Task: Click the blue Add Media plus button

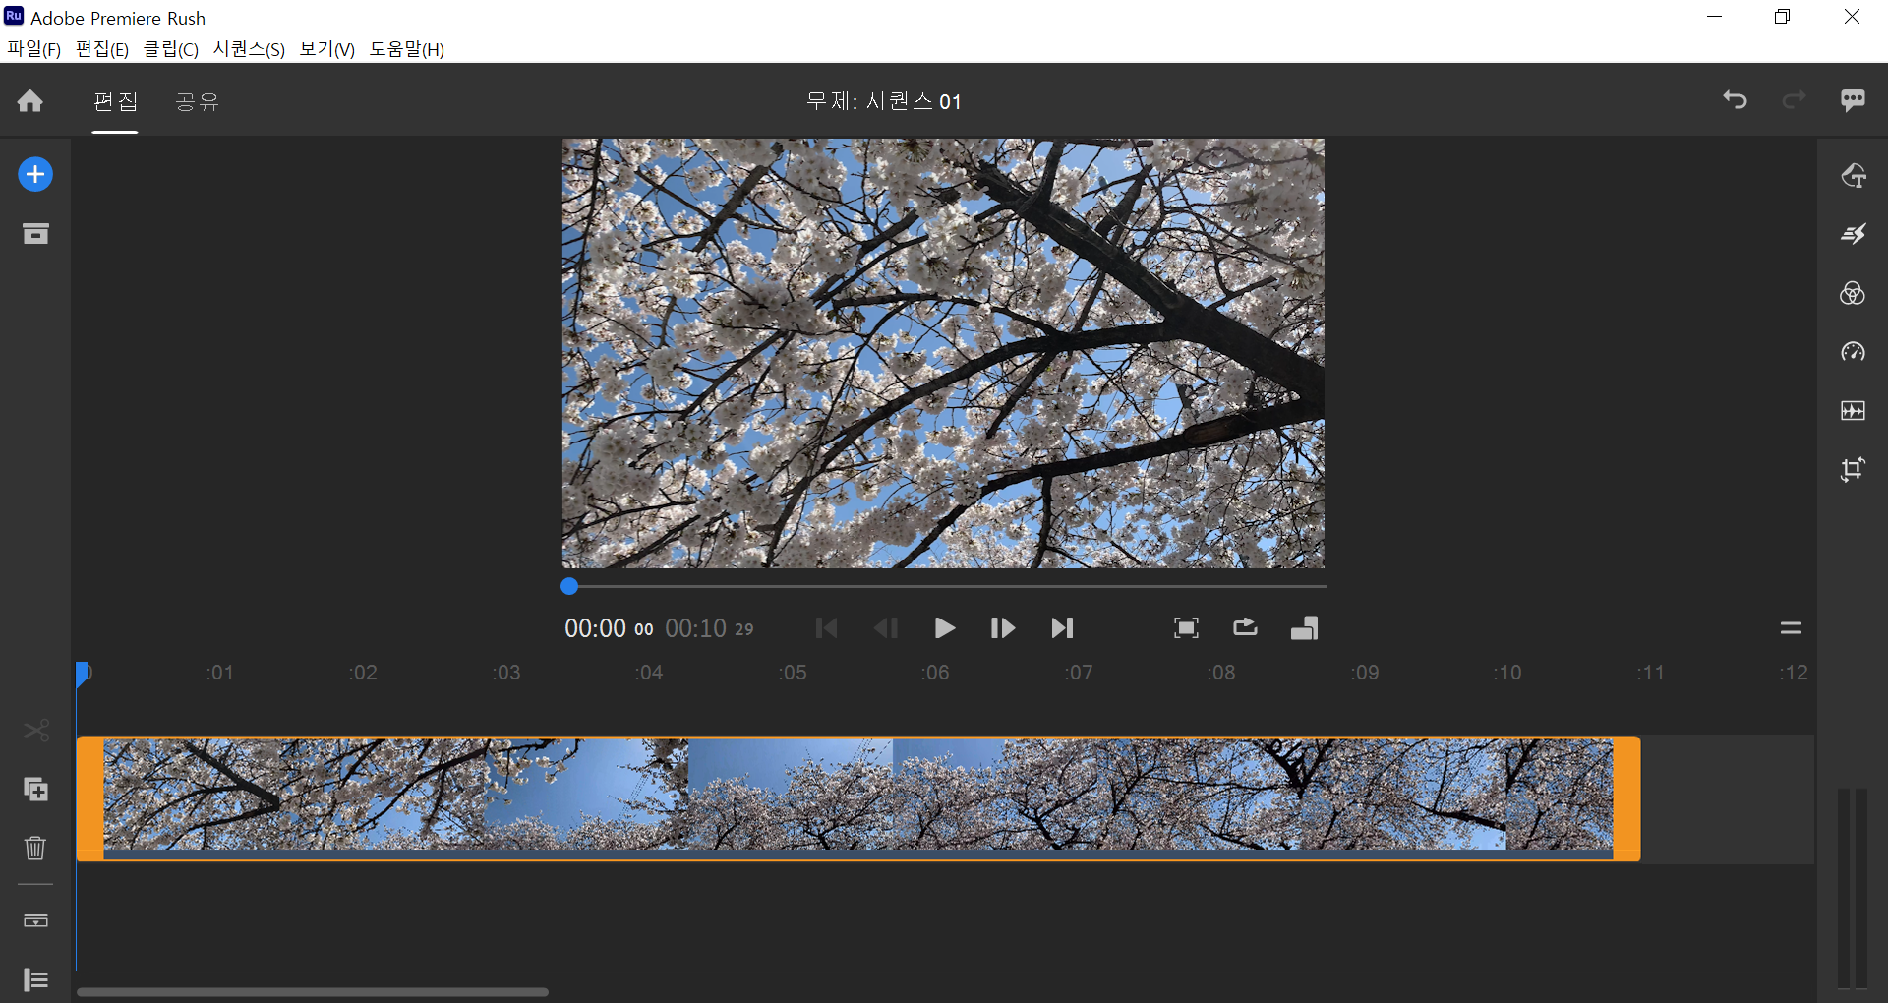Action: 35,174
